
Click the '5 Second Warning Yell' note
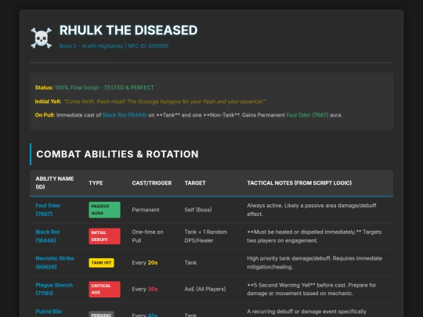pyautogui.click(x=312, y=290)
